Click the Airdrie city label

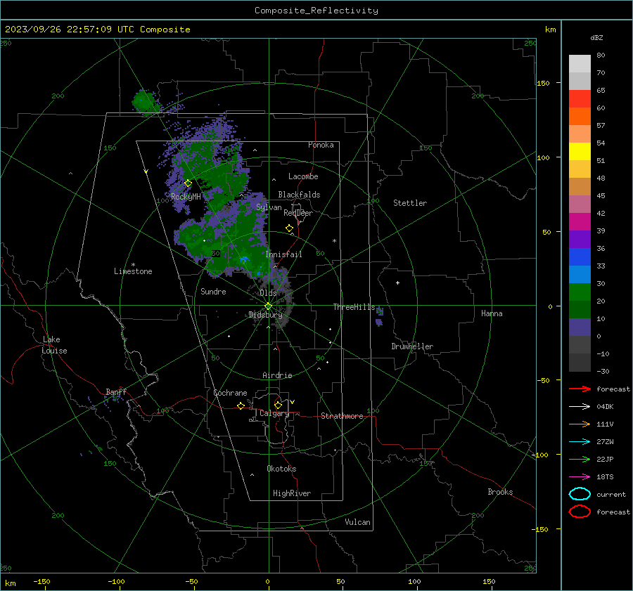[x=277, y=375]
